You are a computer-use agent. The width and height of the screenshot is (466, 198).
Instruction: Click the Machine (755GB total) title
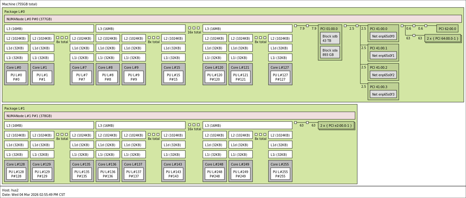click(x=20, y=4)
